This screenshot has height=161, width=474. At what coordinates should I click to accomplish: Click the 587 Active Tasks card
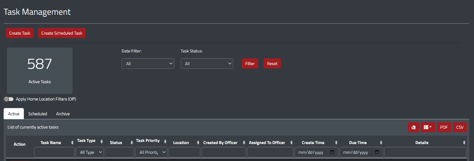click(x=40, y=71)
